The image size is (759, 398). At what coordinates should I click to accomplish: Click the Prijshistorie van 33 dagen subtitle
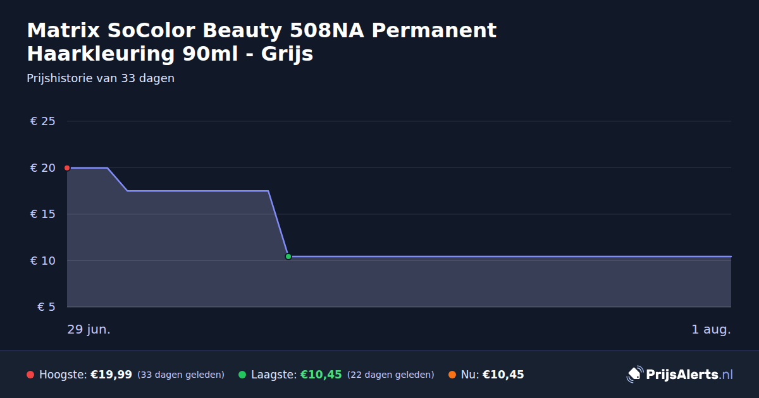(101, 79)
